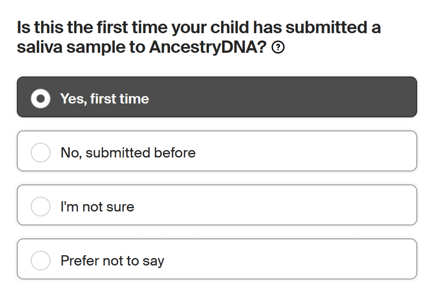Click the word "AncestryDNA?" in the heading

pyautogui.click(x=207, y=48)
